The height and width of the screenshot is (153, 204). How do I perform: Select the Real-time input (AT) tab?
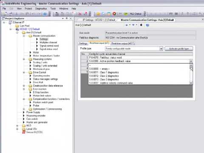coord(99,43)
